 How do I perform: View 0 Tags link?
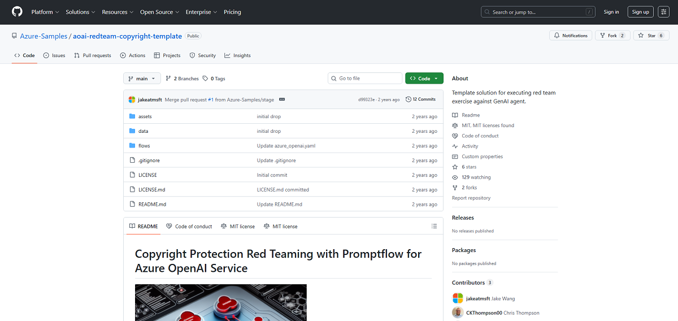click(x=214, y=79)
